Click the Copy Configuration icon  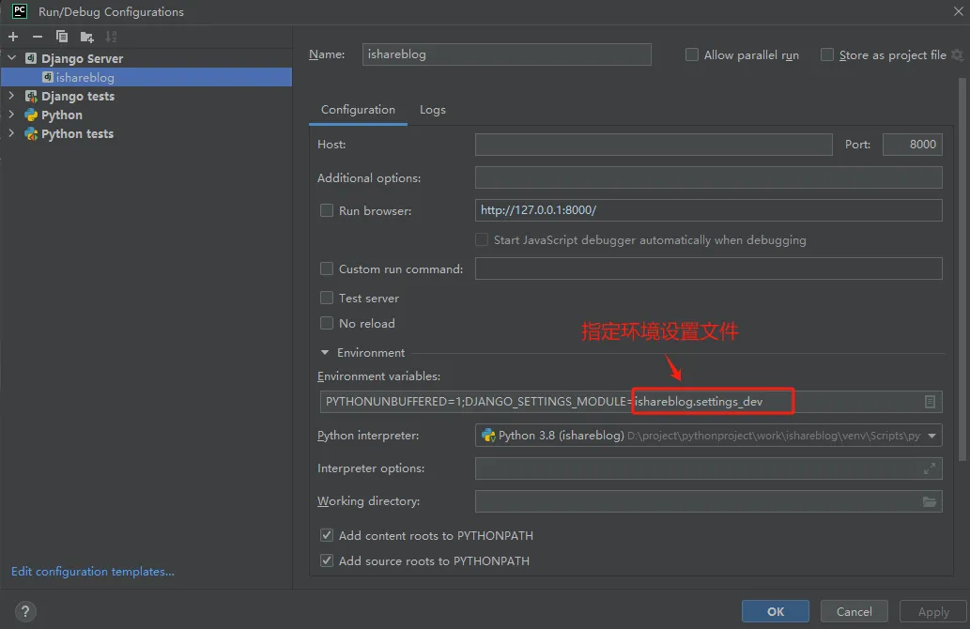62,37
